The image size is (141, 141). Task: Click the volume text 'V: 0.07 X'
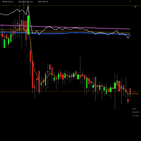[x=136, y=112]
